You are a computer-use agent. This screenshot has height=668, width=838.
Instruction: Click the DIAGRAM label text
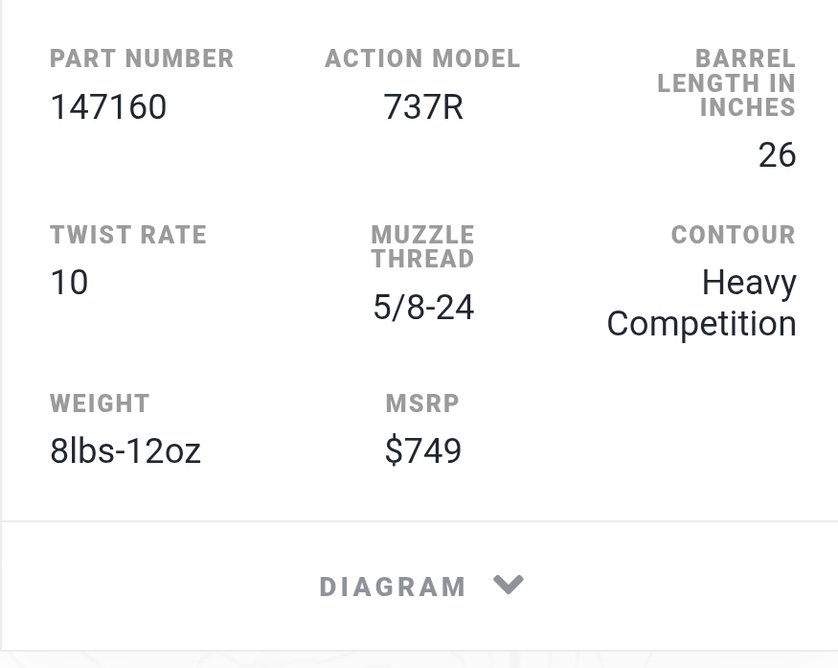pos(393,587)
